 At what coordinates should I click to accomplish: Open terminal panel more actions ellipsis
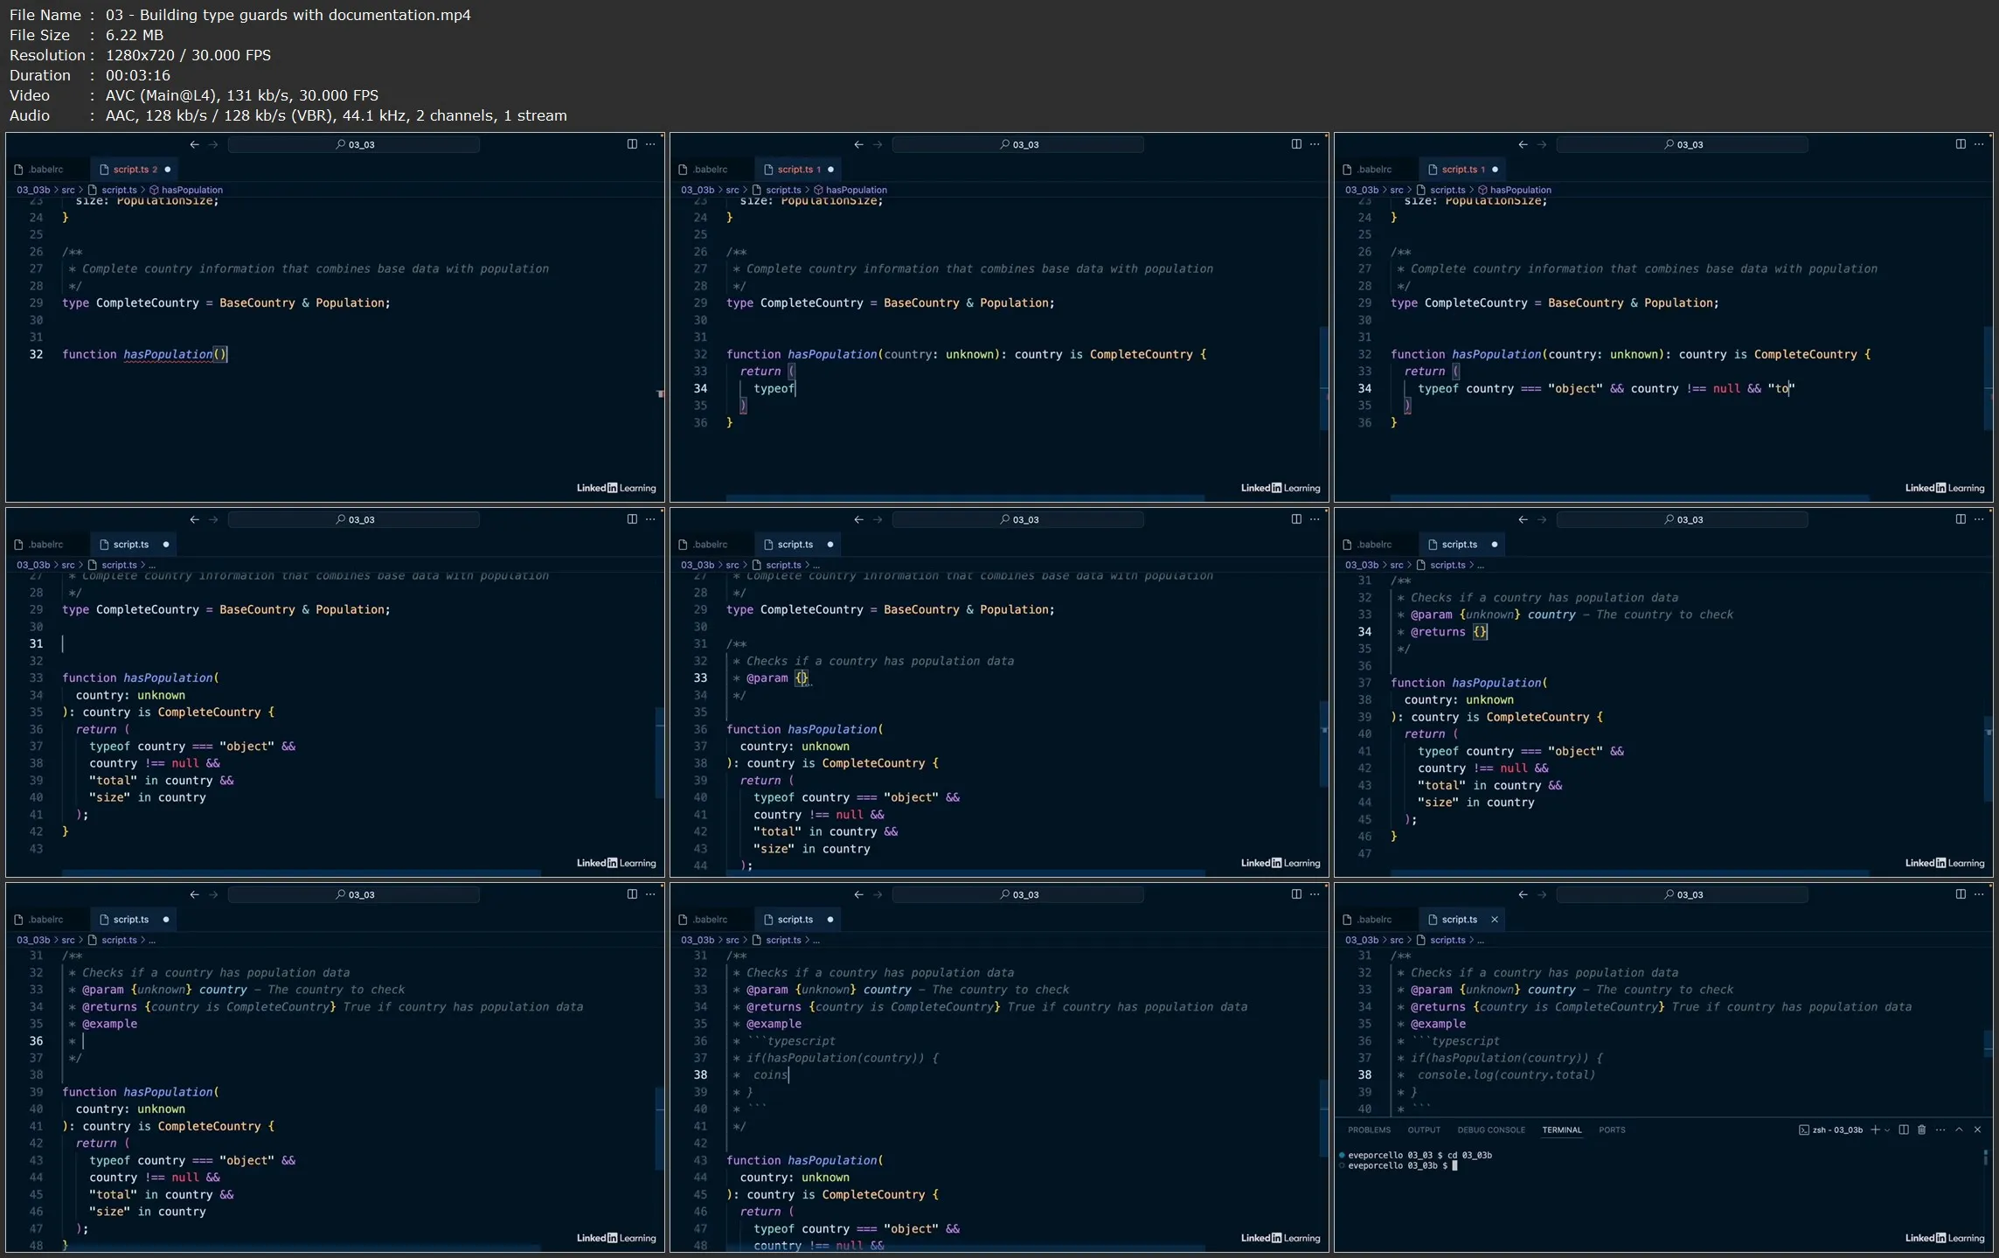pyautogui.click(x=1940, y=1129)
